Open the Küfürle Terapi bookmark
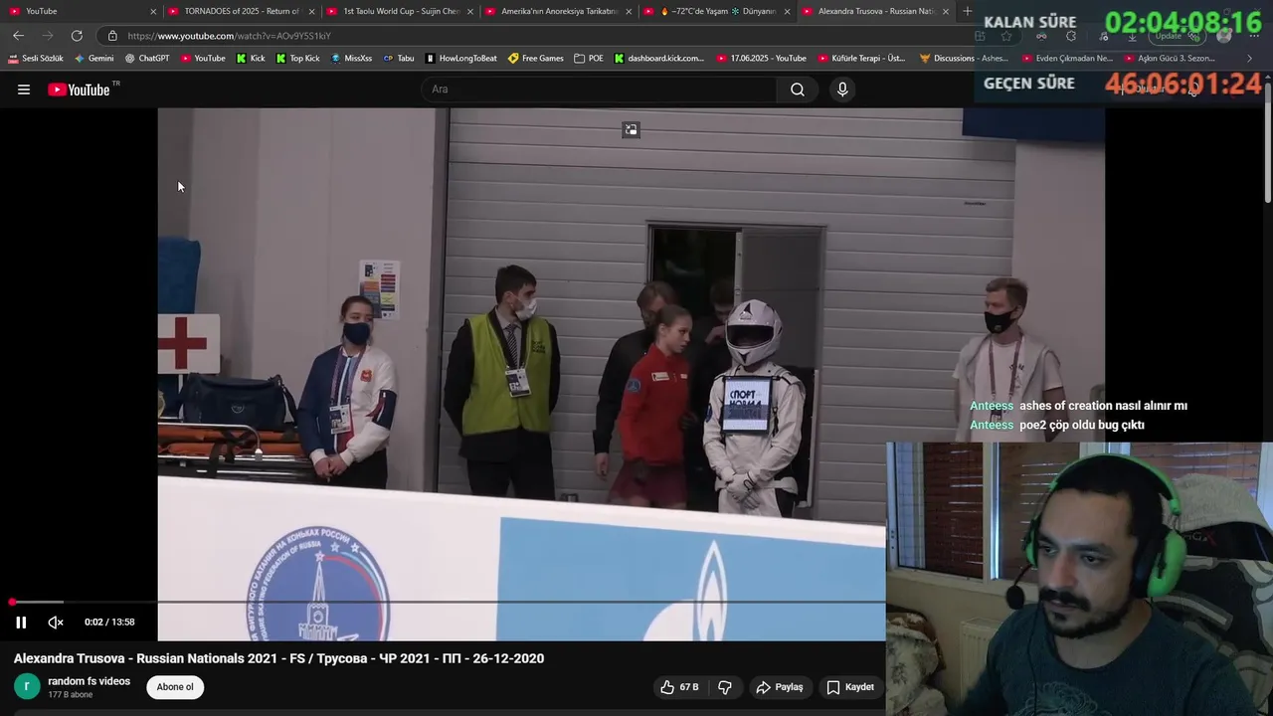 click(861, 59)
